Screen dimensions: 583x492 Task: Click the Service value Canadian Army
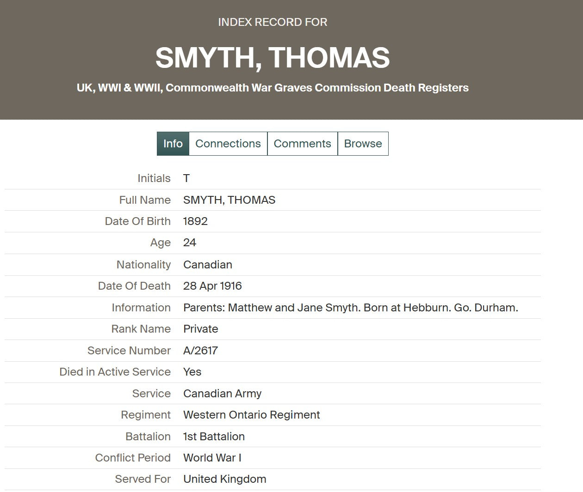point(222,394)
